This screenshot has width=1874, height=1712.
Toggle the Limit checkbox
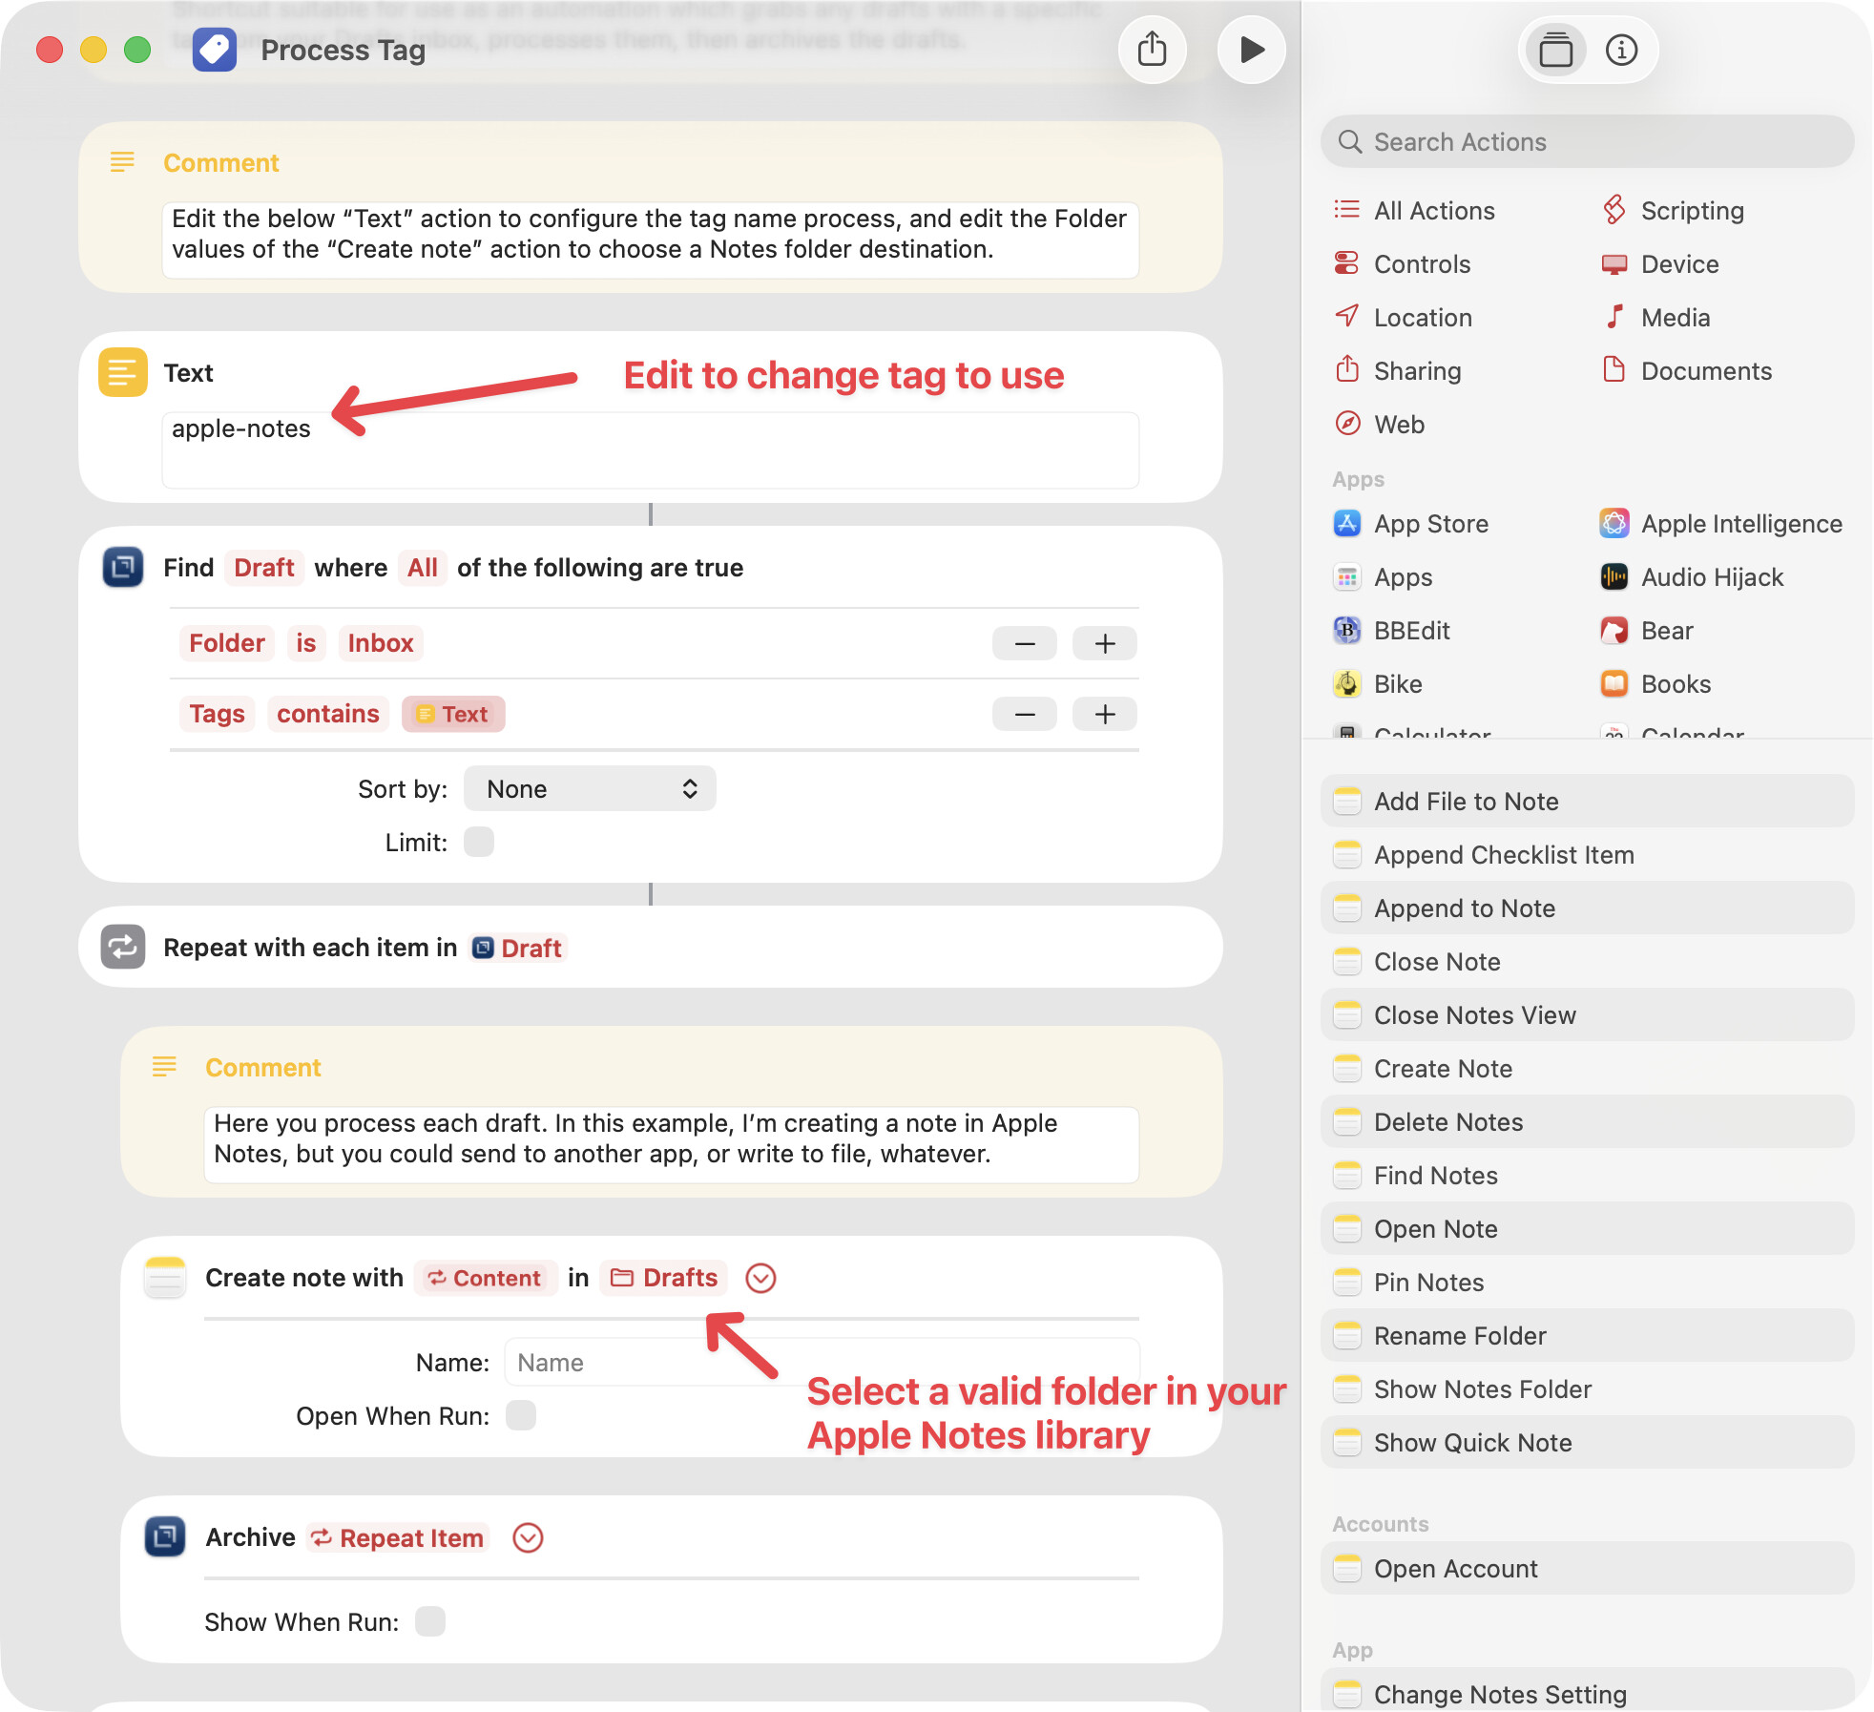(x=479, y=843)
